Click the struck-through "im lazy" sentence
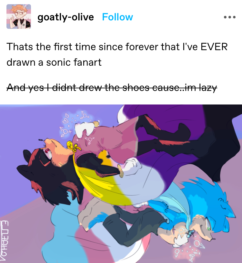The image size is (242, 263). pyautogui.click(x=112, y=88)
